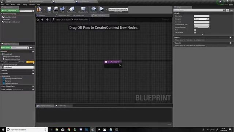Add a new variable with Variables plus
The width and height of the screenshot is (234, 132).
click(33, 74)
